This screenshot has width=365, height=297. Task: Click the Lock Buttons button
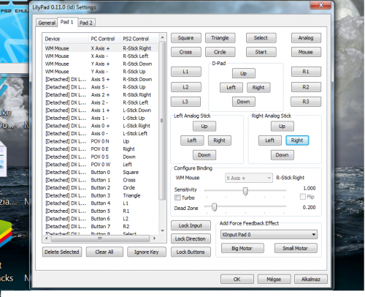pos(191,252)
